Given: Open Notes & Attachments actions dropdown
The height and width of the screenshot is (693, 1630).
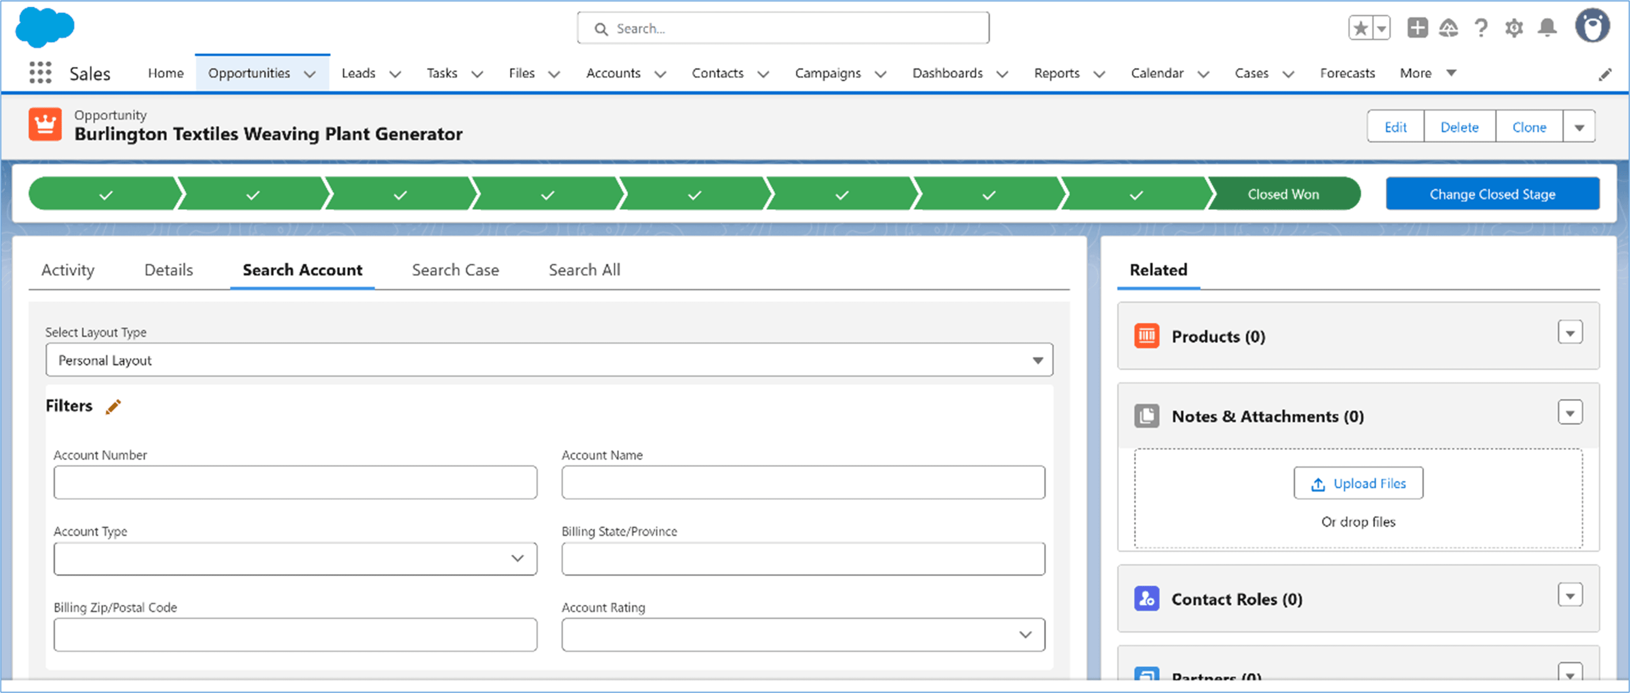Looking at the screenshot, I should click(x=1570, y=412).
